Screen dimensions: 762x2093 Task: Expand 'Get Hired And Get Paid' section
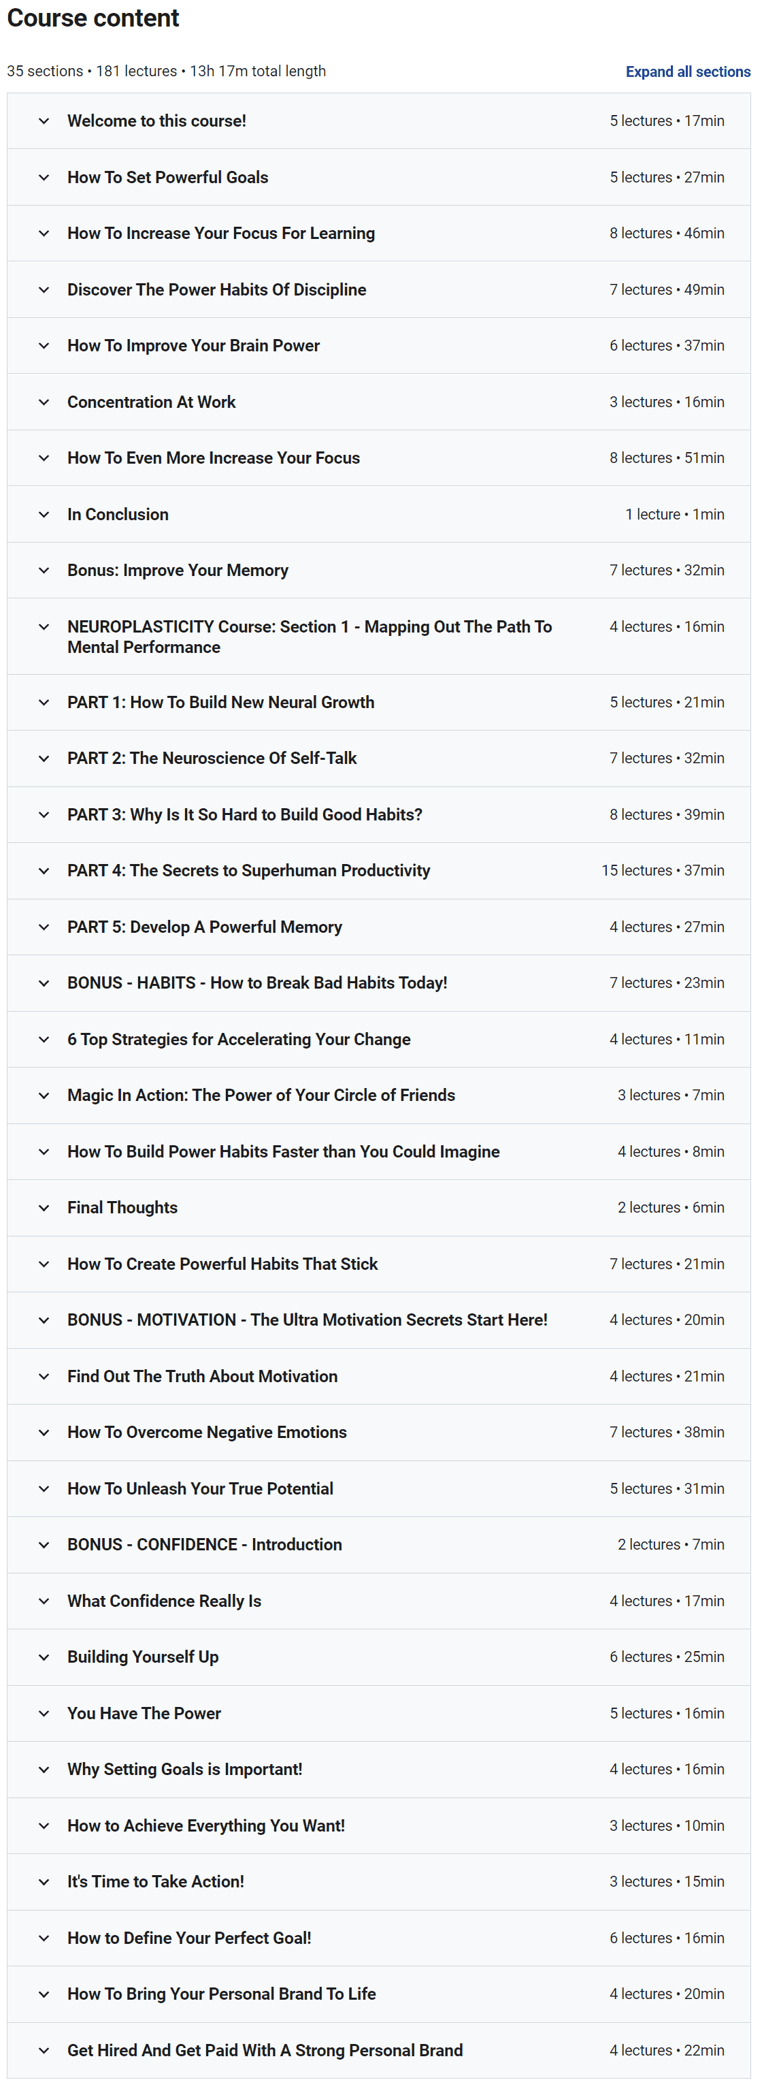point(265,2050)
